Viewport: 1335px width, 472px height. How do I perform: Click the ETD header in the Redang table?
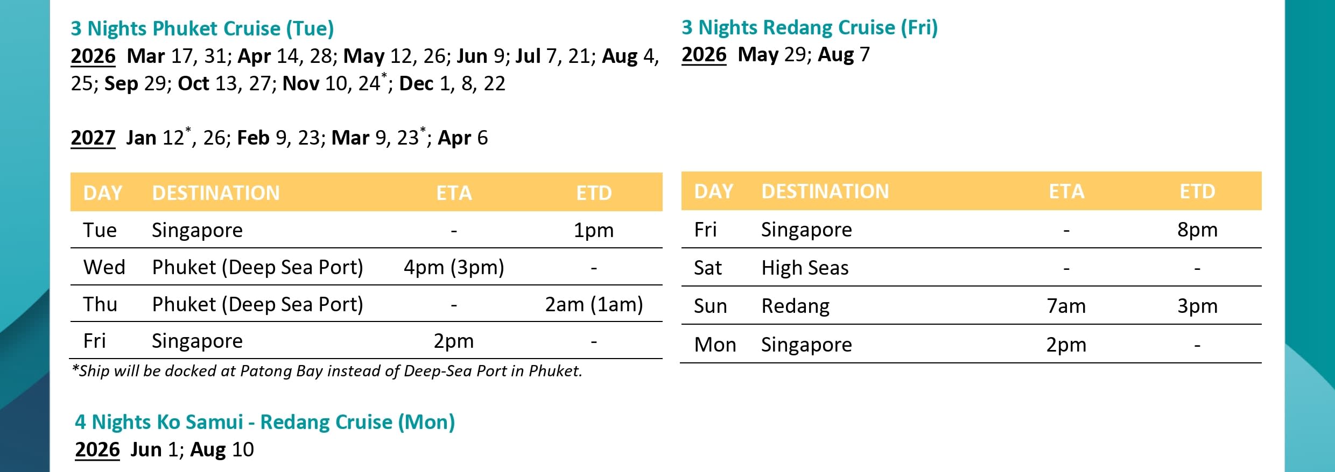1197,191
